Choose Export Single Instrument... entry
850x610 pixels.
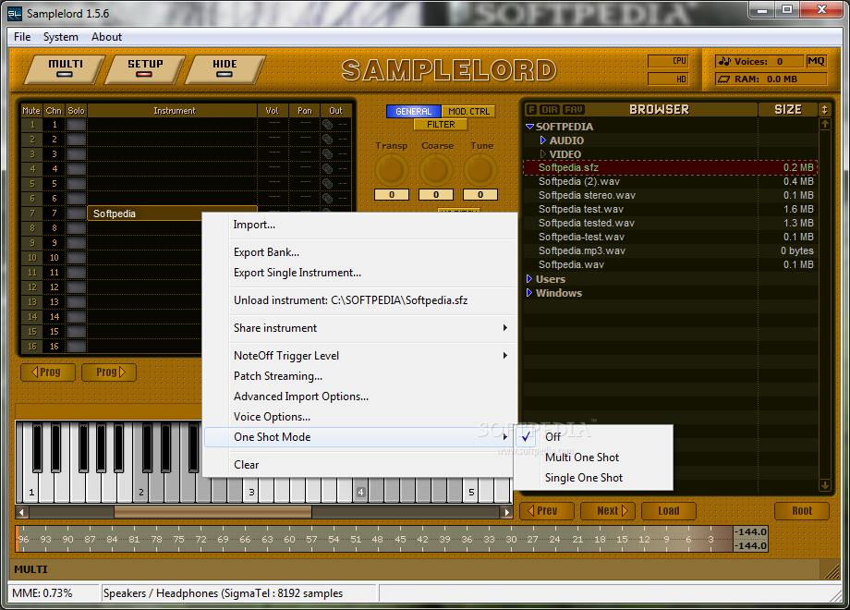point(358,273)
